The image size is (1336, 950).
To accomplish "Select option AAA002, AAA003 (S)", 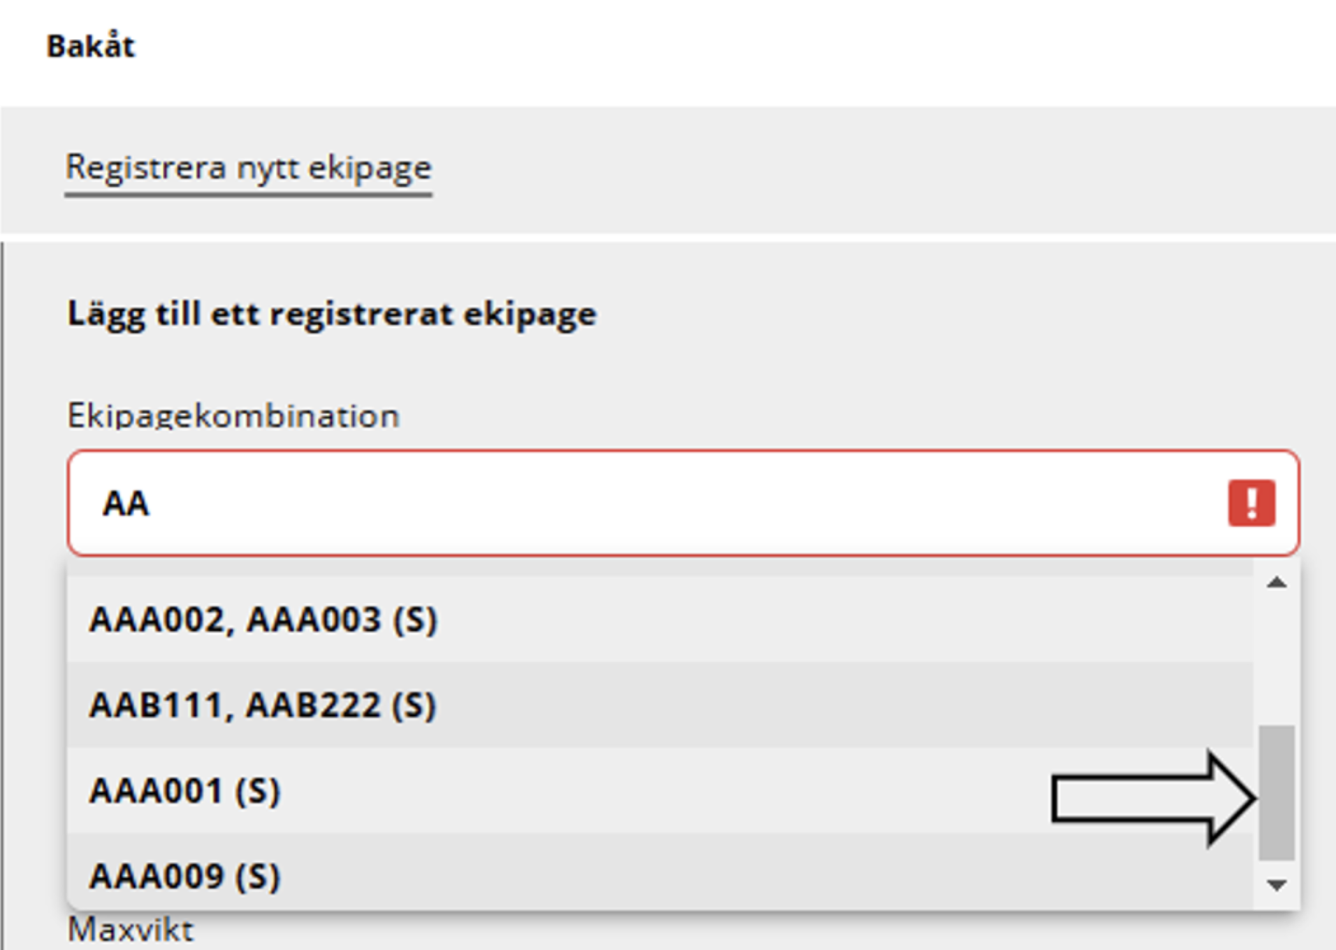I will click(x=263, y=620).
